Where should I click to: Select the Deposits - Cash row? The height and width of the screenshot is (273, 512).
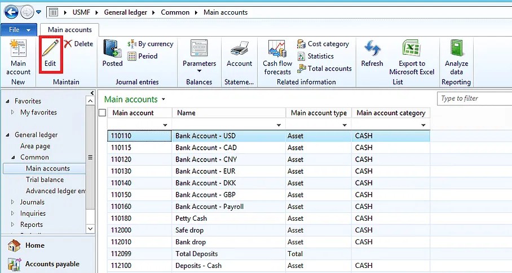click(x=268, y=266)
